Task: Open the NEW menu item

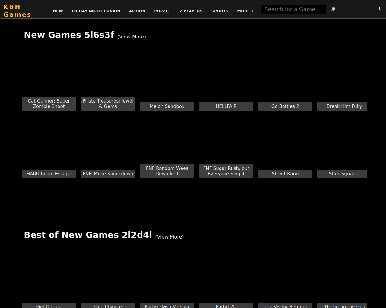Action: pyautogui.click(x=58, y=11)
